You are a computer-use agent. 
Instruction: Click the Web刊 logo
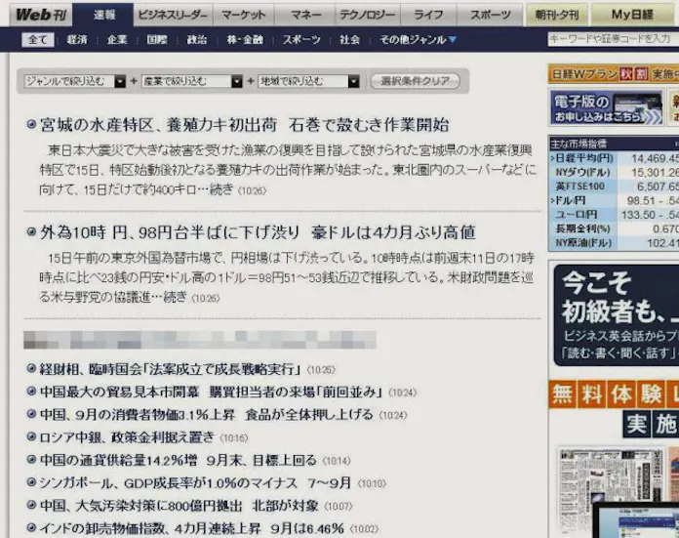tap(39, 14)
